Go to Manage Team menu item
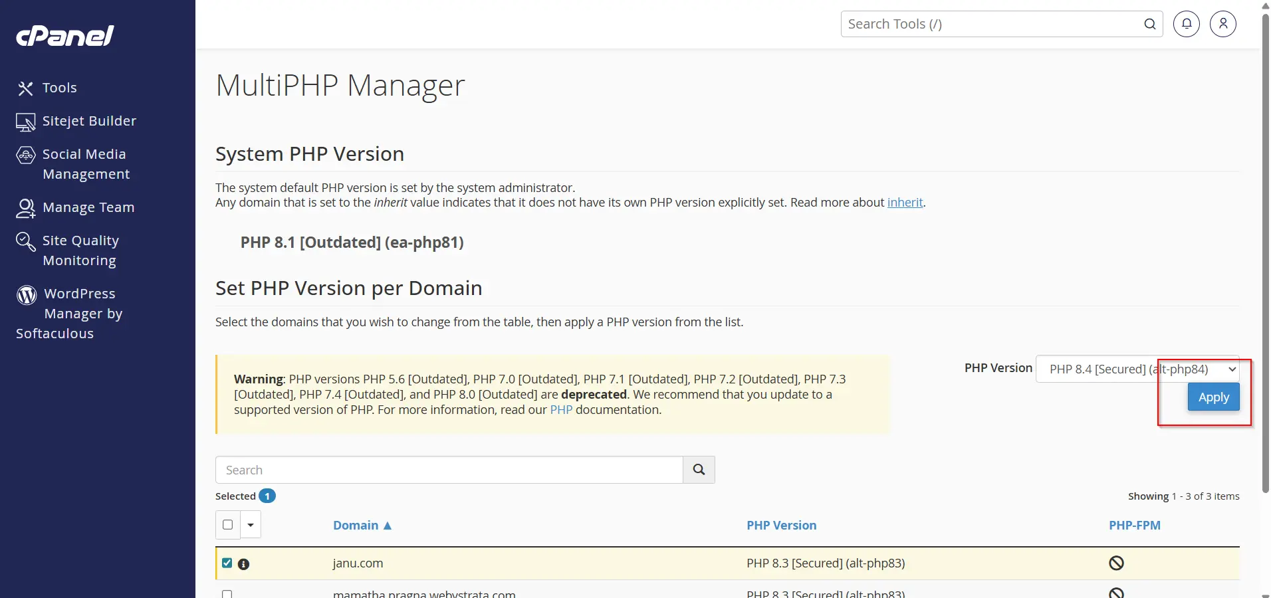Screen dimensions: 1271x598 point(88,207)
